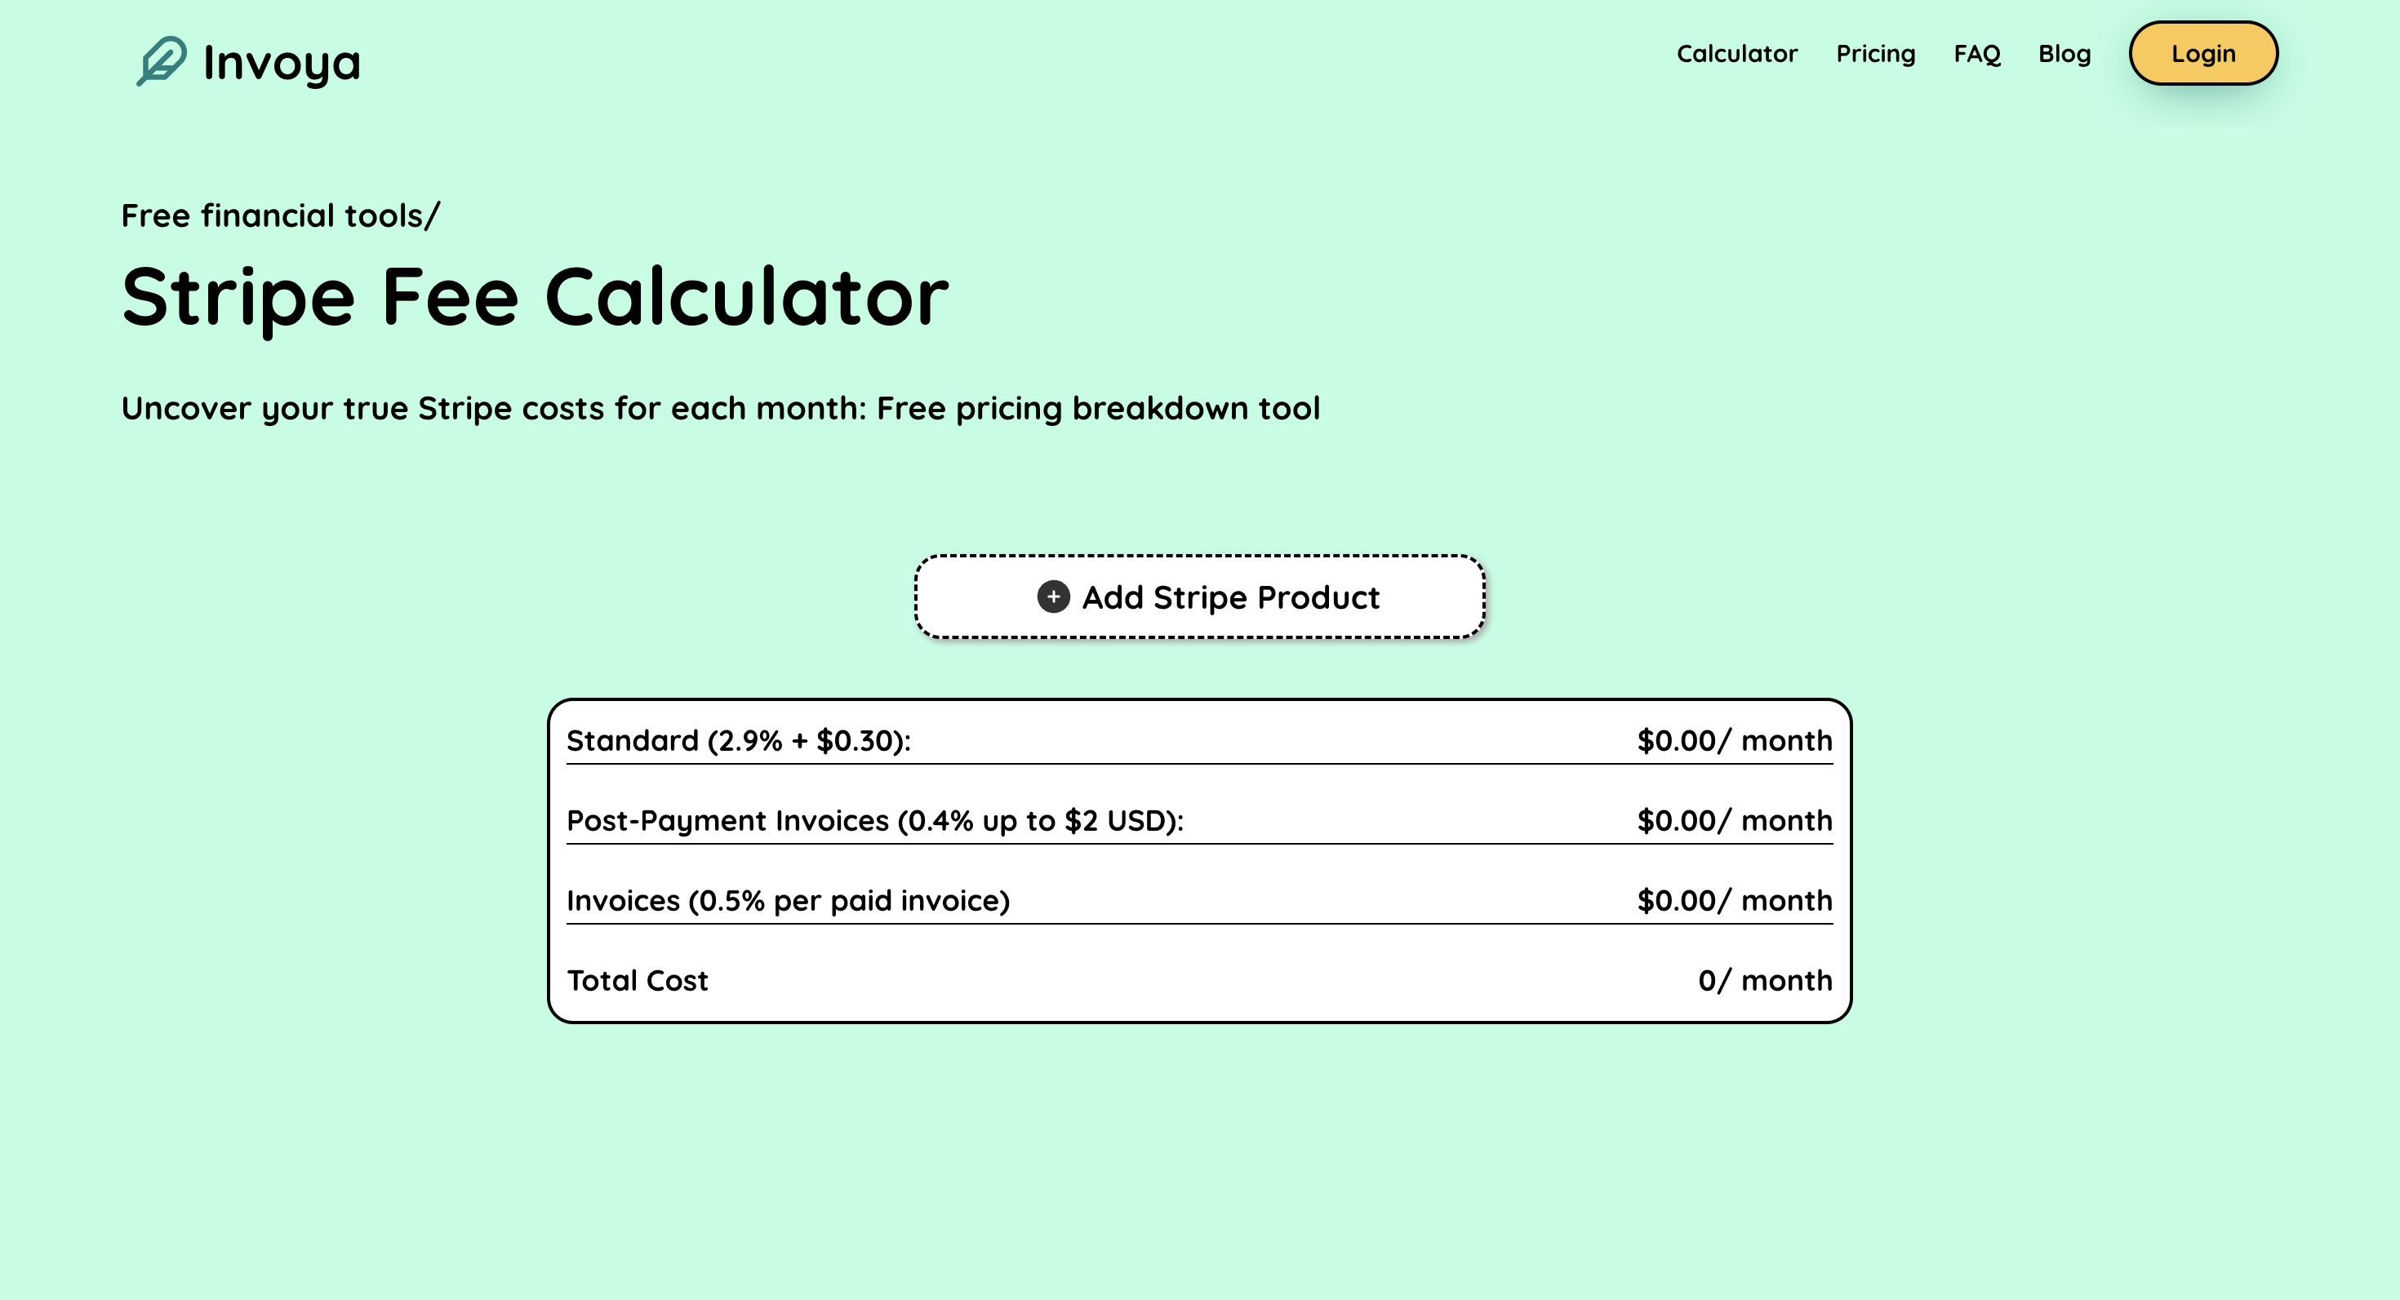Go to the Pricing page
This screenshot has height=1300, width=2400.
[1875, 54]
